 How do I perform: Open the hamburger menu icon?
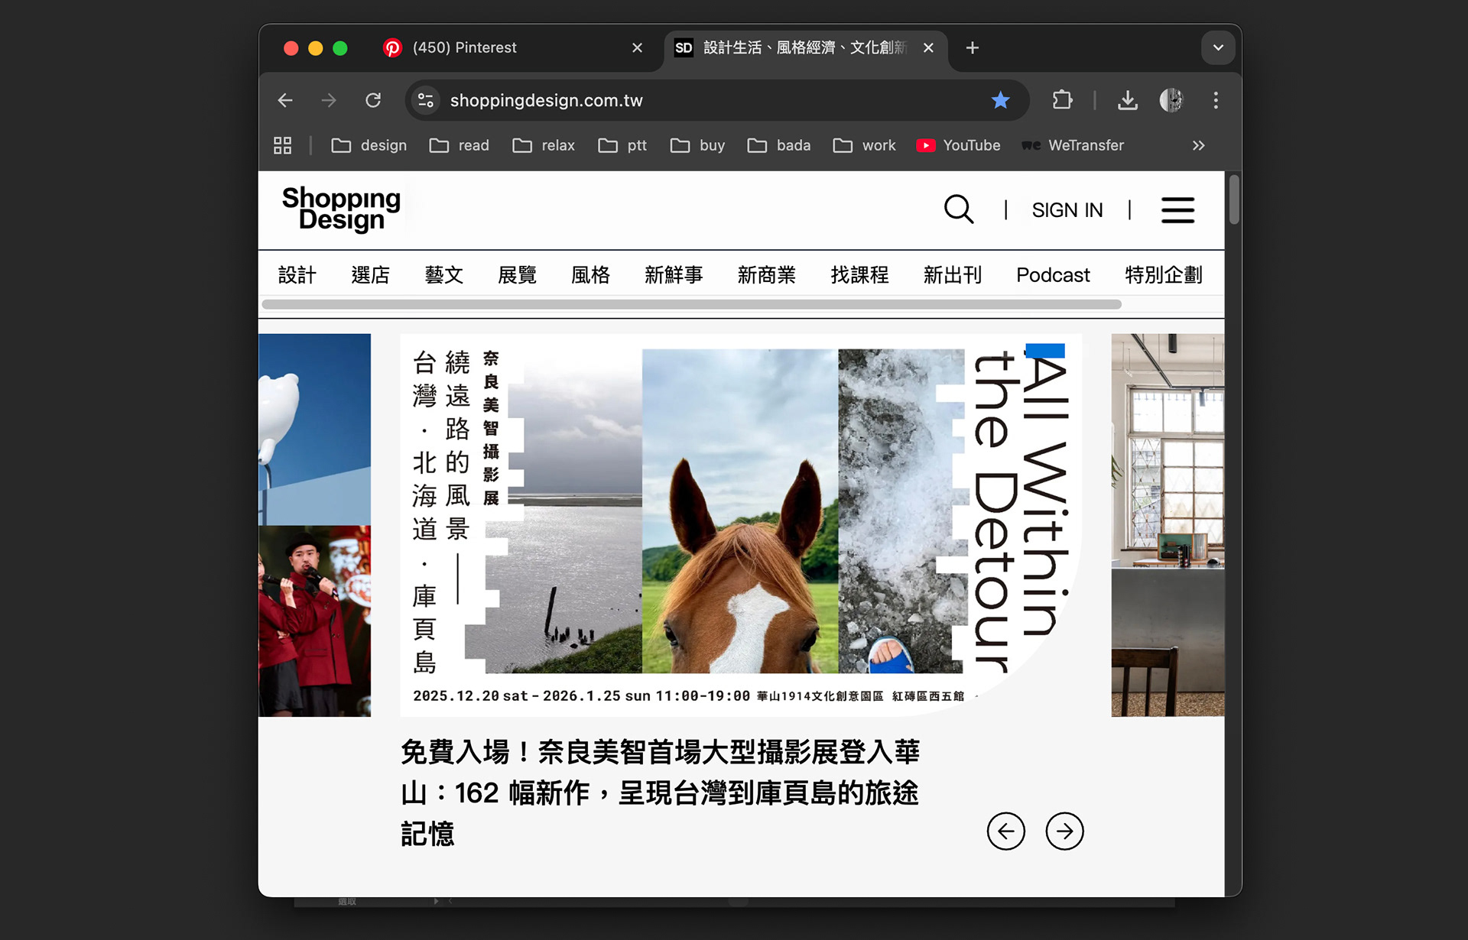coord(1177,210)
